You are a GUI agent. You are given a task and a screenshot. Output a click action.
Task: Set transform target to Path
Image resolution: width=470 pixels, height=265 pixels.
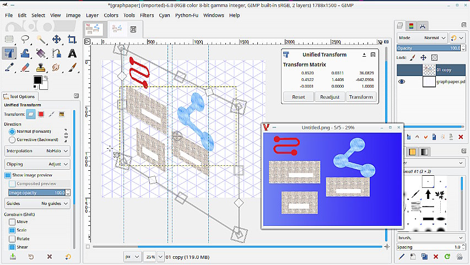pyautogui.click(x=52, y=114)
